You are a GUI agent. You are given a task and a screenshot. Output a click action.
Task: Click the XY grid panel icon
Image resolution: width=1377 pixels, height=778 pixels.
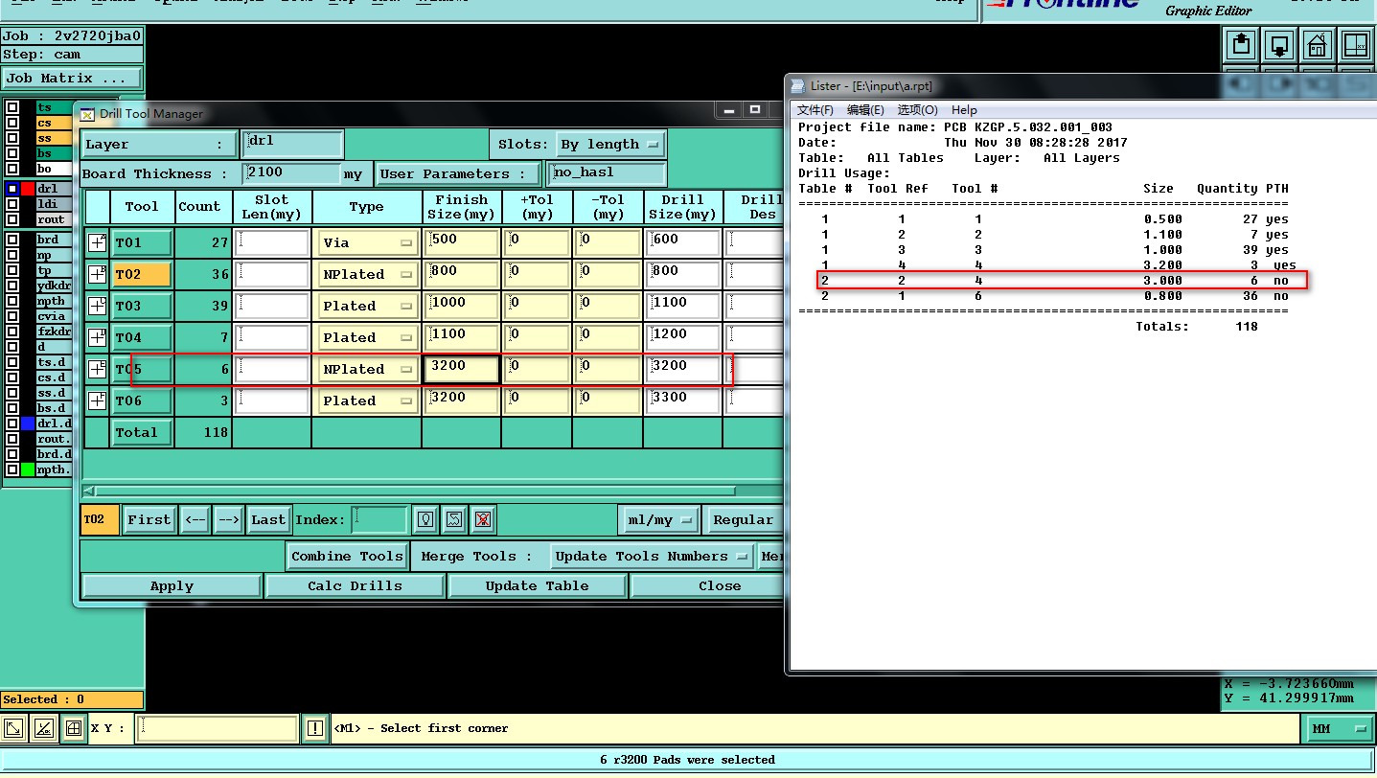click(x=1358, y=44)
